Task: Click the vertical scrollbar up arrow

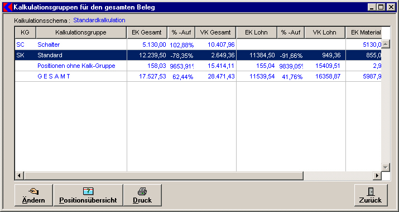Action: (386, 44)
